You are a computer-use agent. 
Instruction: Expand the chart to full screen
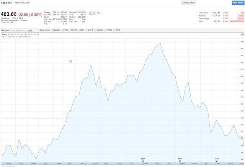pos(242,34)
